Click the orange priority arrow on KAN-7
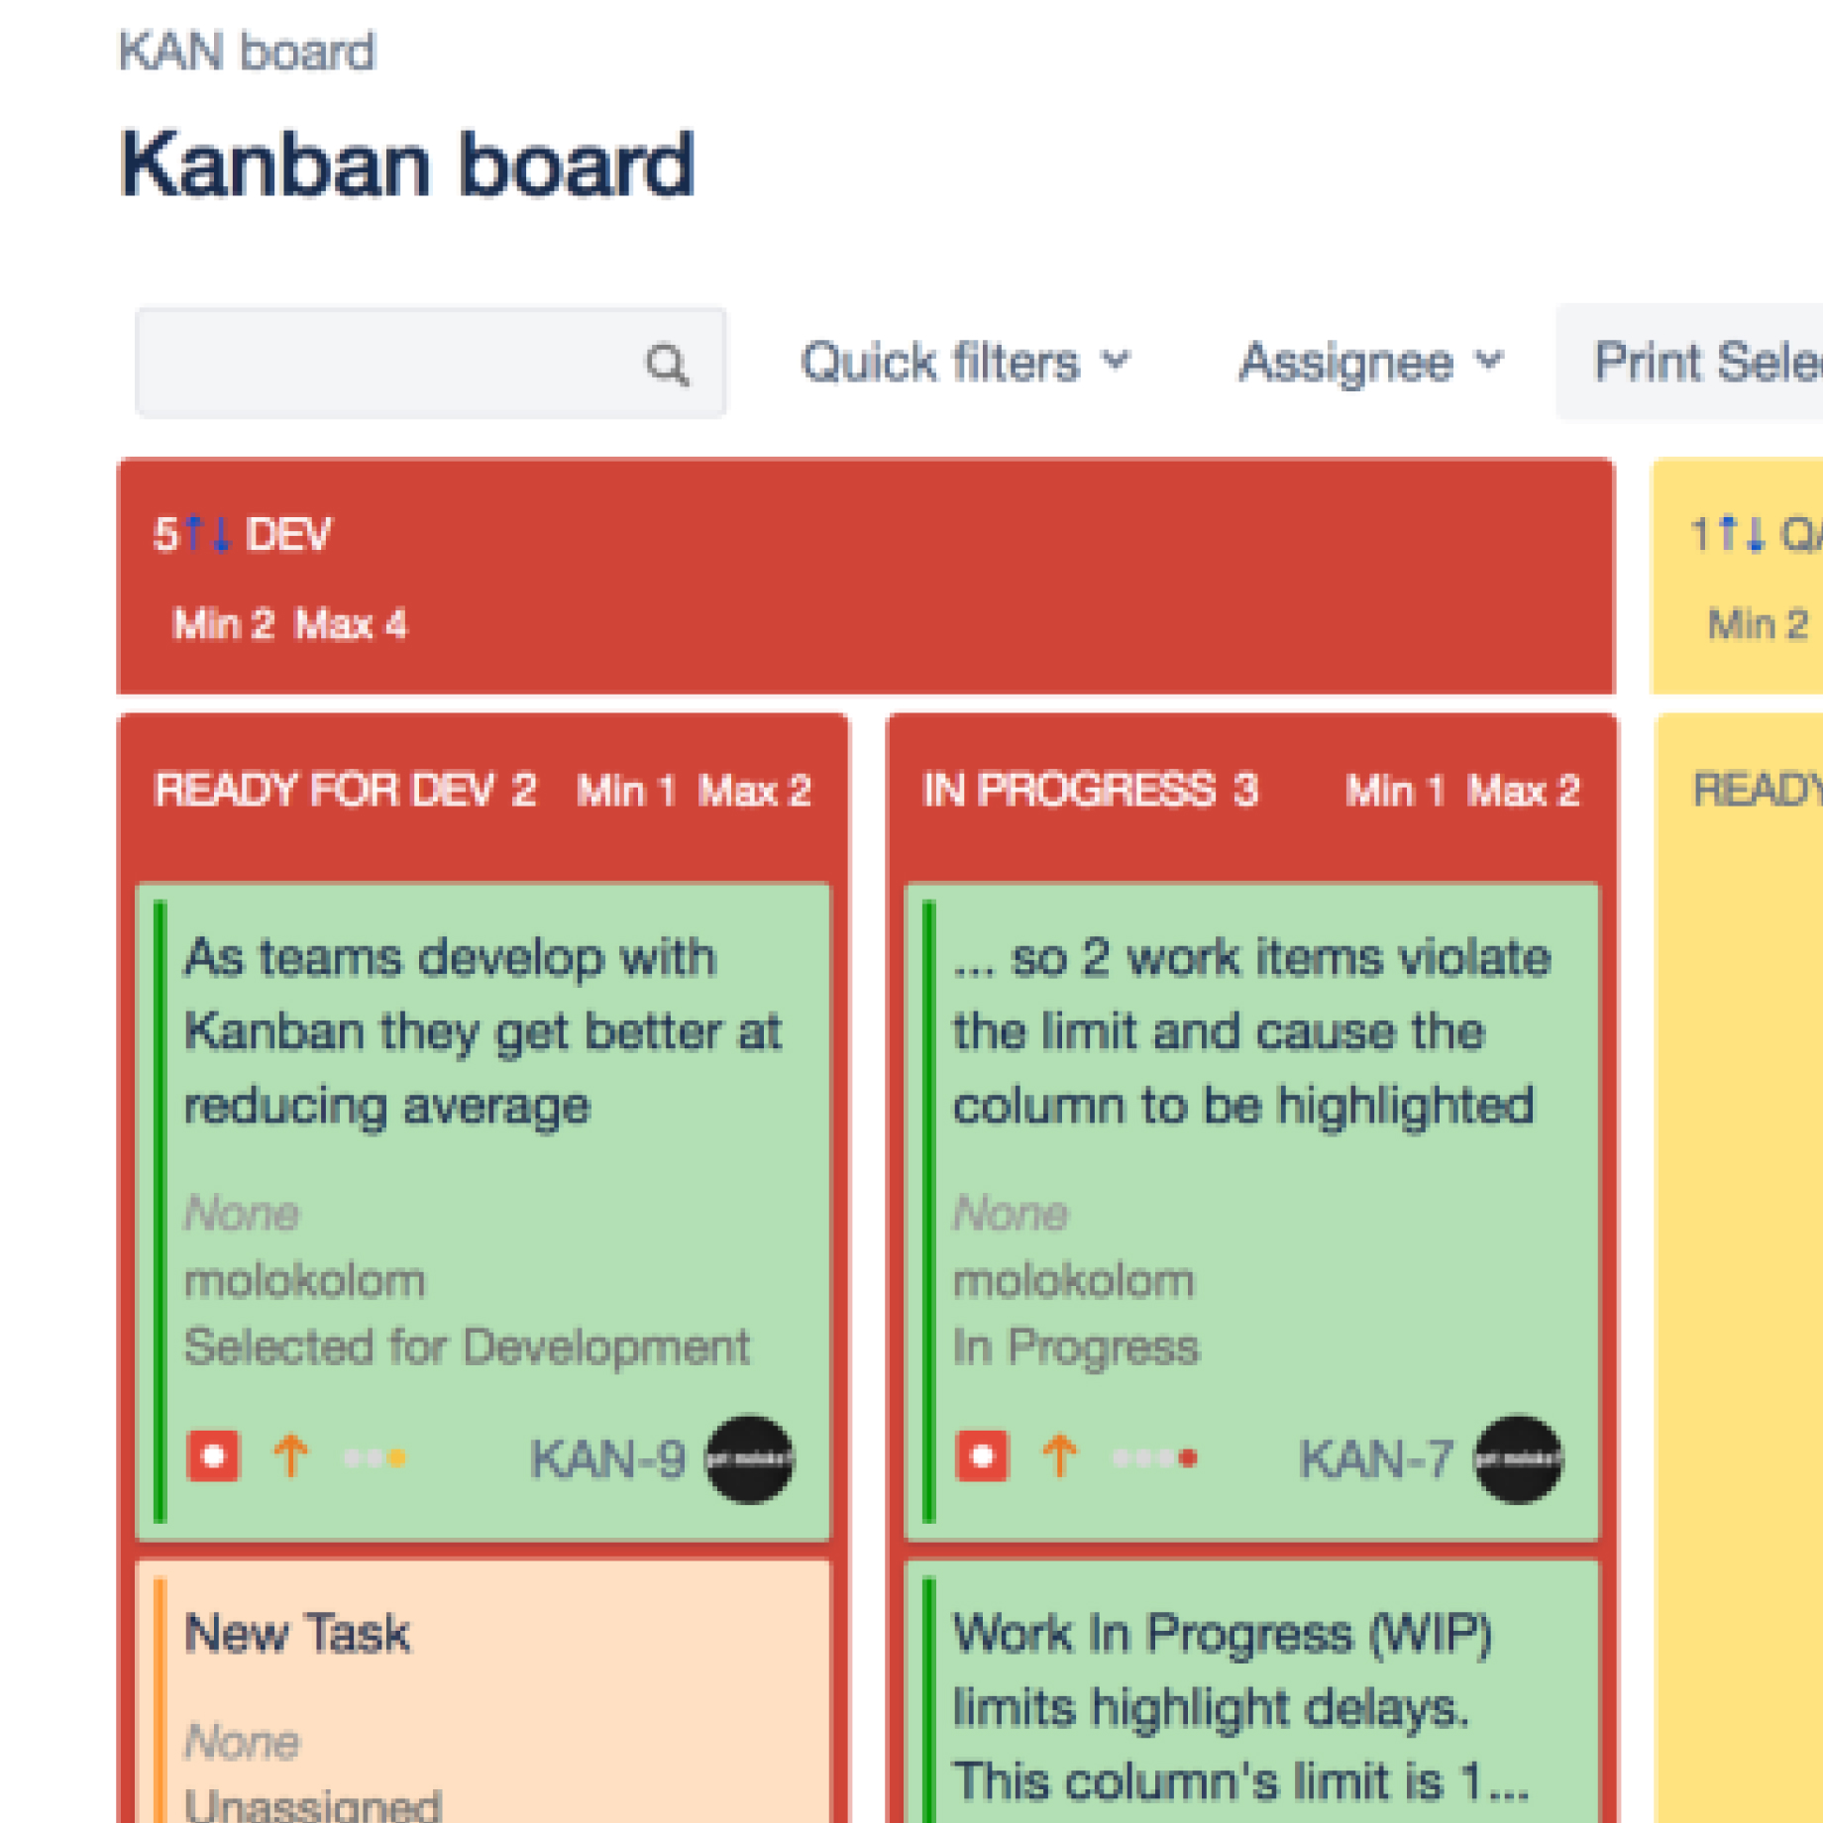This screenshot has height=1823, width=1823. pyautogui.click(x=1060, y=1455)
